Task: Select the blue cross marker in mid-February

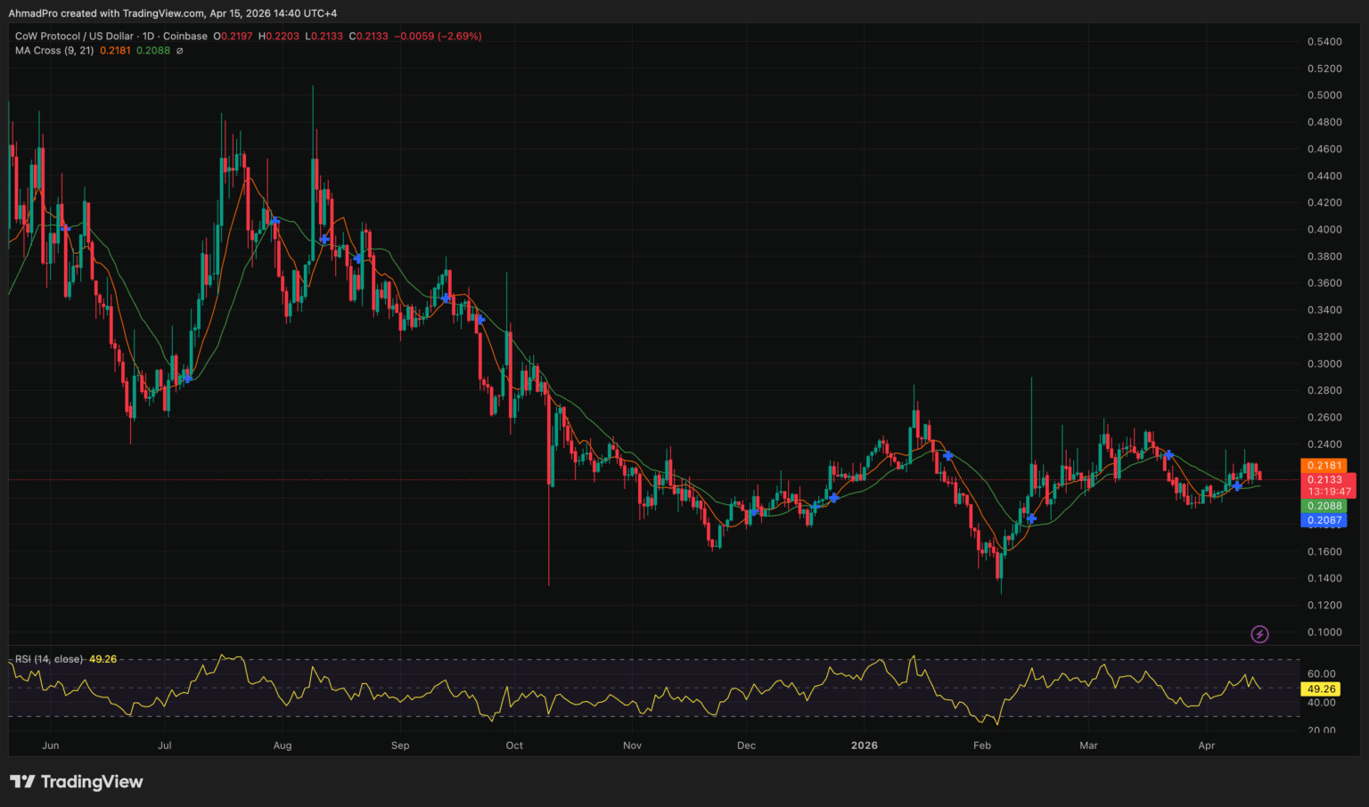Action: click(1031, 518)
